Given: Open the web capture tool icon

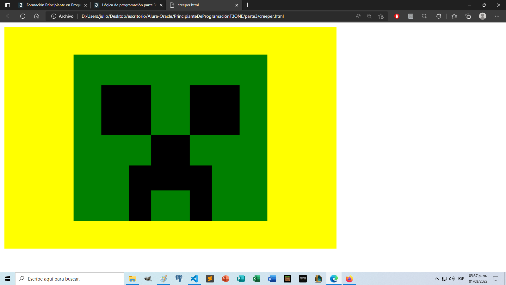Looking at the screenshot, I should pos(425,16).
